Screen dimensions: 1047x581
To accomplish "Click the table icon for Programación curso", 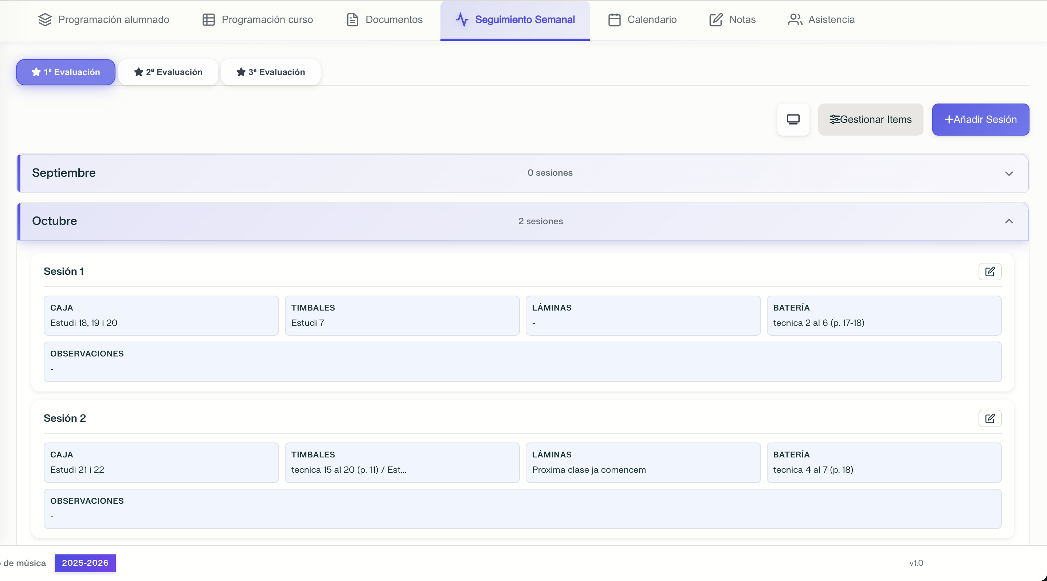I will point(208,20).
